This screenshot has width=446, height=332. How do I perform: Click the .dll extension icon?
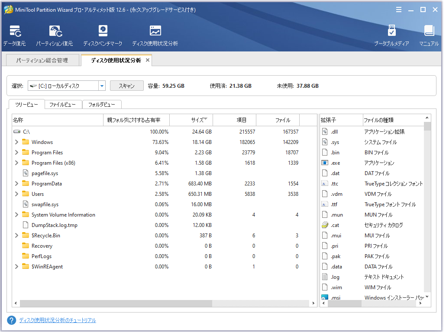click(x=325, y=131)
